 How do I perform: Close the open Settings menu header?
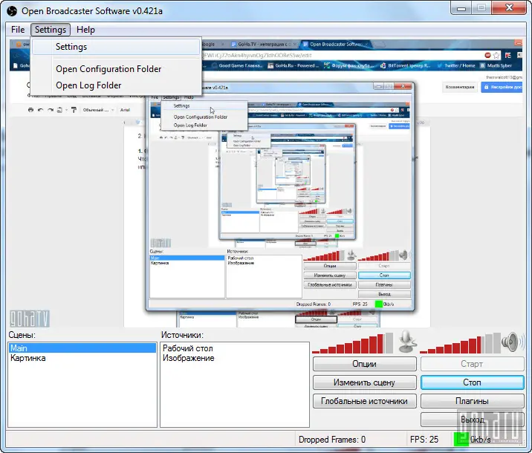click(51, 30)
